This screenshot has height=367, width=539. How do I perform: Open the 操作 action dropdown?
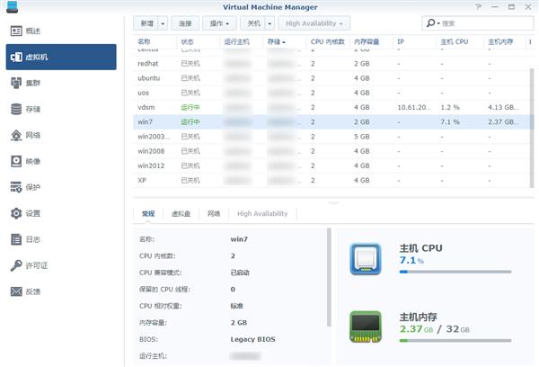pyautogui.click(x=219, y=23)
